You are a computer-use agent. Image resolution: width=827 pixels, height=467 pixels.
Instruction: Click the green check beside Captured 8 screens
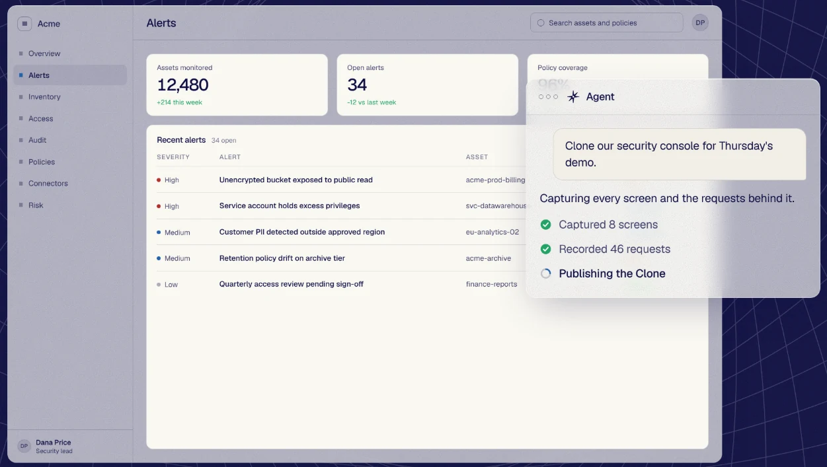click(545, 225)
